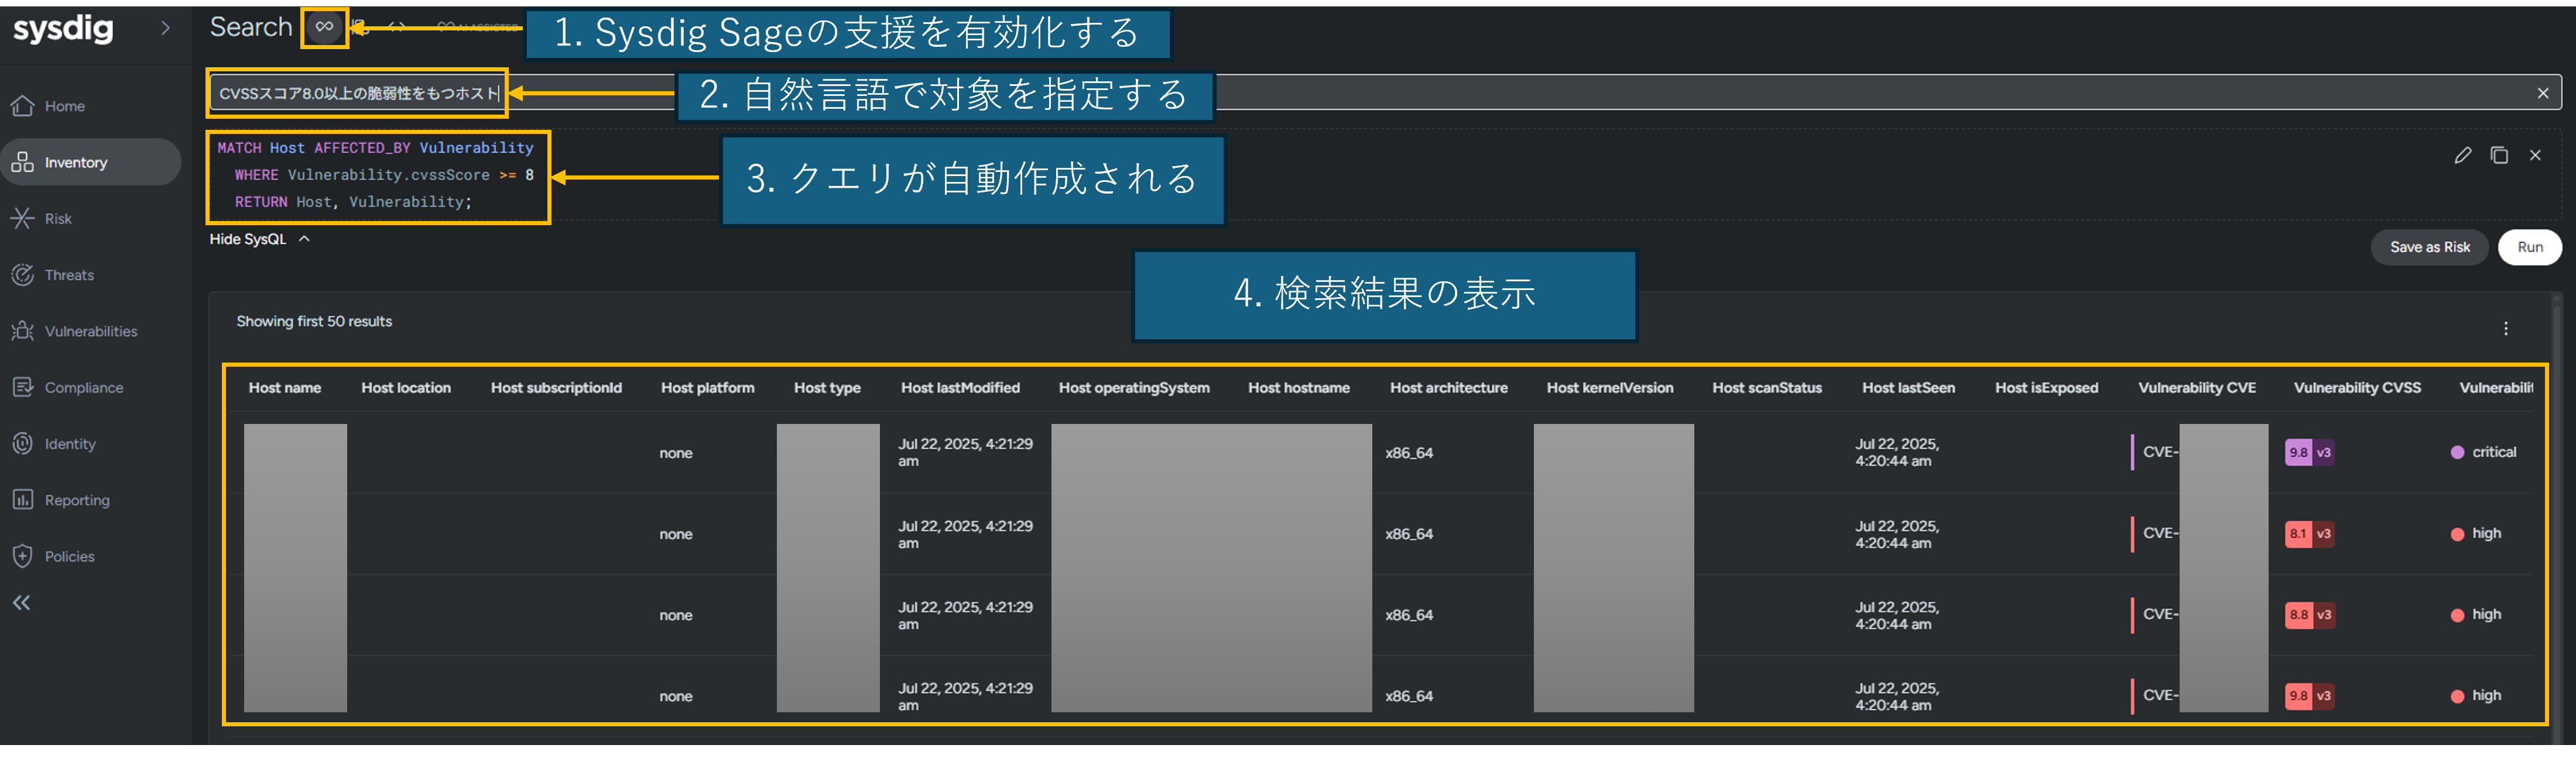Open the Reporting section

[x=76, y=499]
